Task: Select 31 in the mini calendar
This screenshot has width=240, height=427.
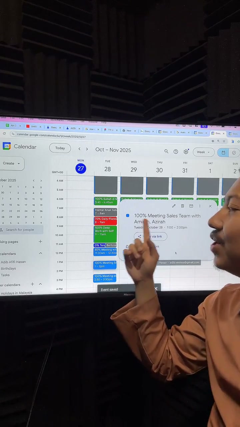Action: 26,217
